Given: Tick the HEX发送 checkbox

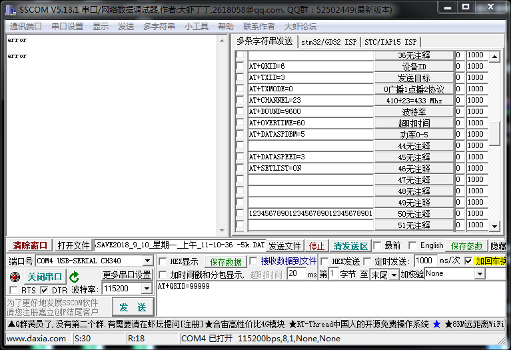Looking at the screenshot, I should pyautogui.click(x=324, y=261).
